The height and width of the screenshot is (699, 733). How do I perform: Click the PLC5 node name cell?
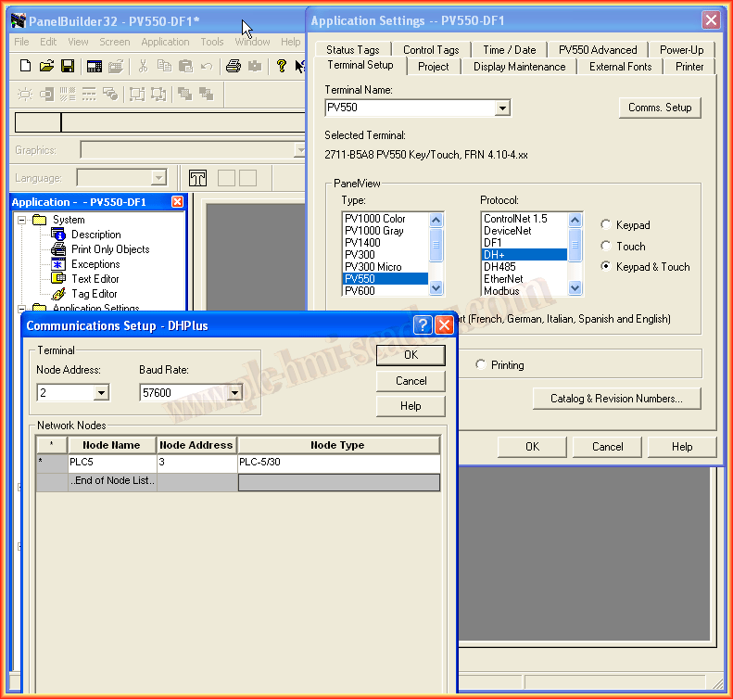coord(111,462)
